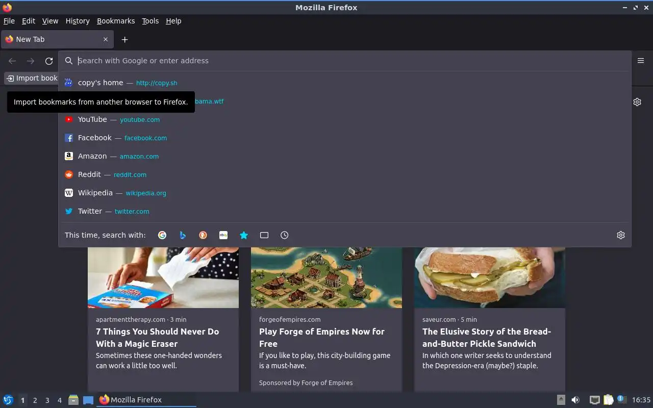Open the notification tray icon with exclamation
653x408 pixels.
(x=621, y=399)
